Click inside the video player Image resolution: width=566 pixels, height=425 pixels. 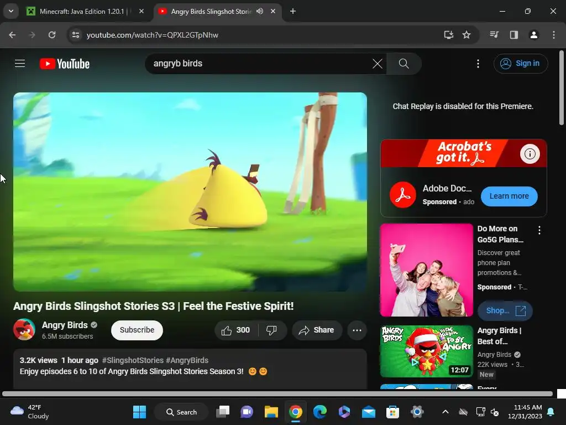coord(190,192)
